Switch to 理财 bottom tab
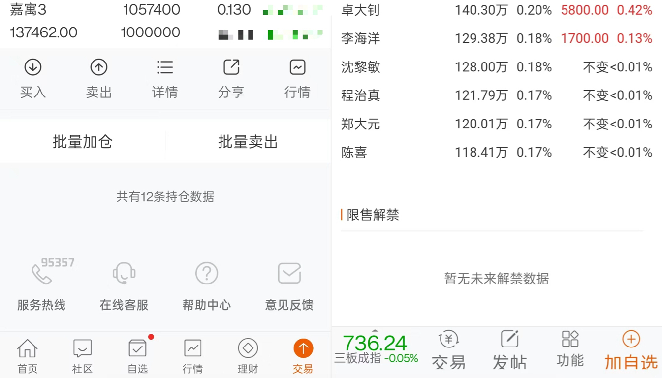 tap(248, 355)
